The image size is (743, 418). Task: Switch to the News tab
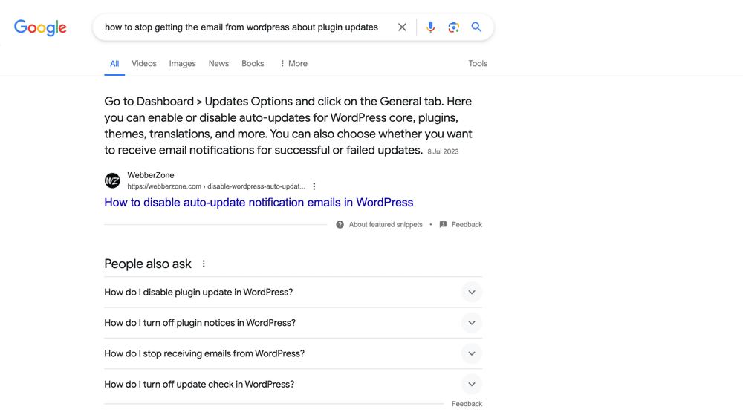click(x=218, y=63)
